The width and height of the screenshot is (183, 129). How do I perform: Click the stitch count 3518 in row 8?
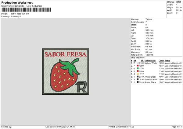pyautogui.click(x=141, y=82)
